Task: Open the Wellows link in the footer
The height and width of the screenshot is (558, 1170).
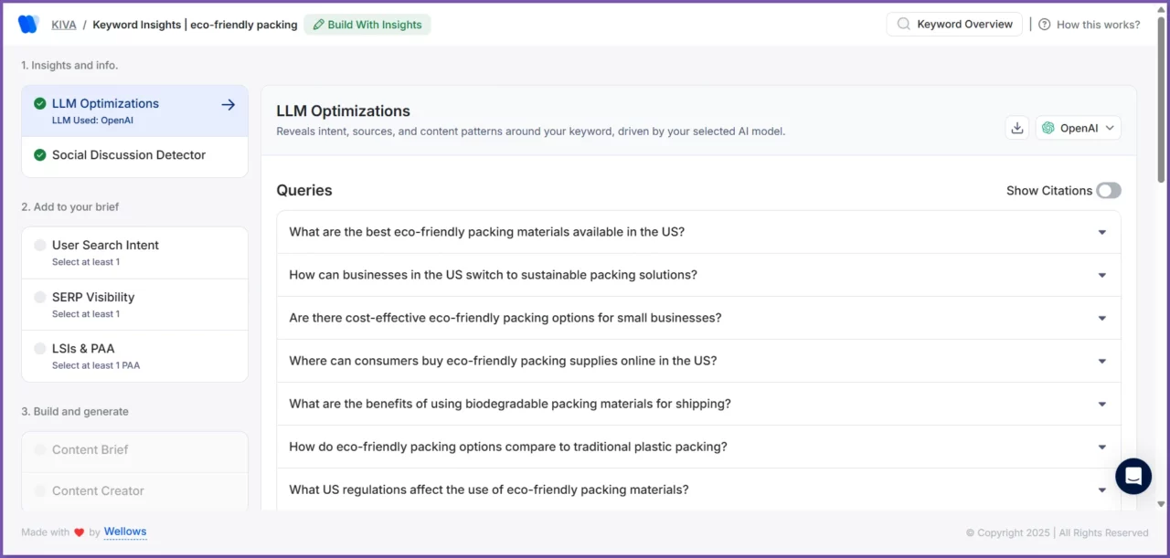Action: coord(124,532)
